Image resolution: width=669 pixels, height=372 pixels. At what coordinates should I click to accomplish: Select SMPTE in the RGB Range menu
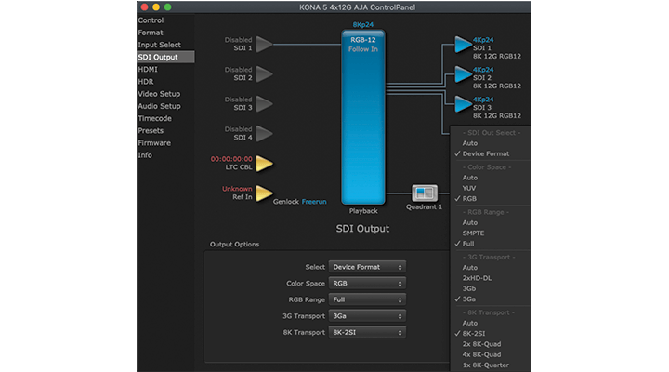pyautogui.click(x=473, y=232)
